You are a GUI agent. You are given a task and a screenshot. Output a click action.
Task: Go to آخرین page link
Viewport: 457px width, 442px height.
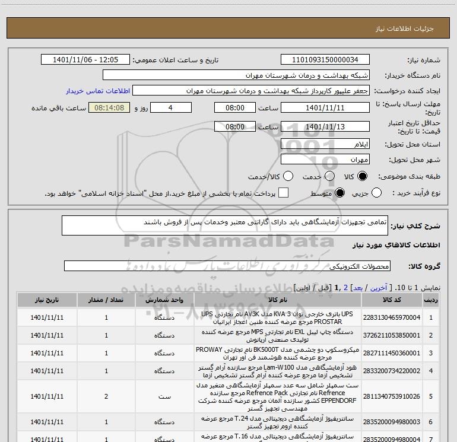point(379,288)
